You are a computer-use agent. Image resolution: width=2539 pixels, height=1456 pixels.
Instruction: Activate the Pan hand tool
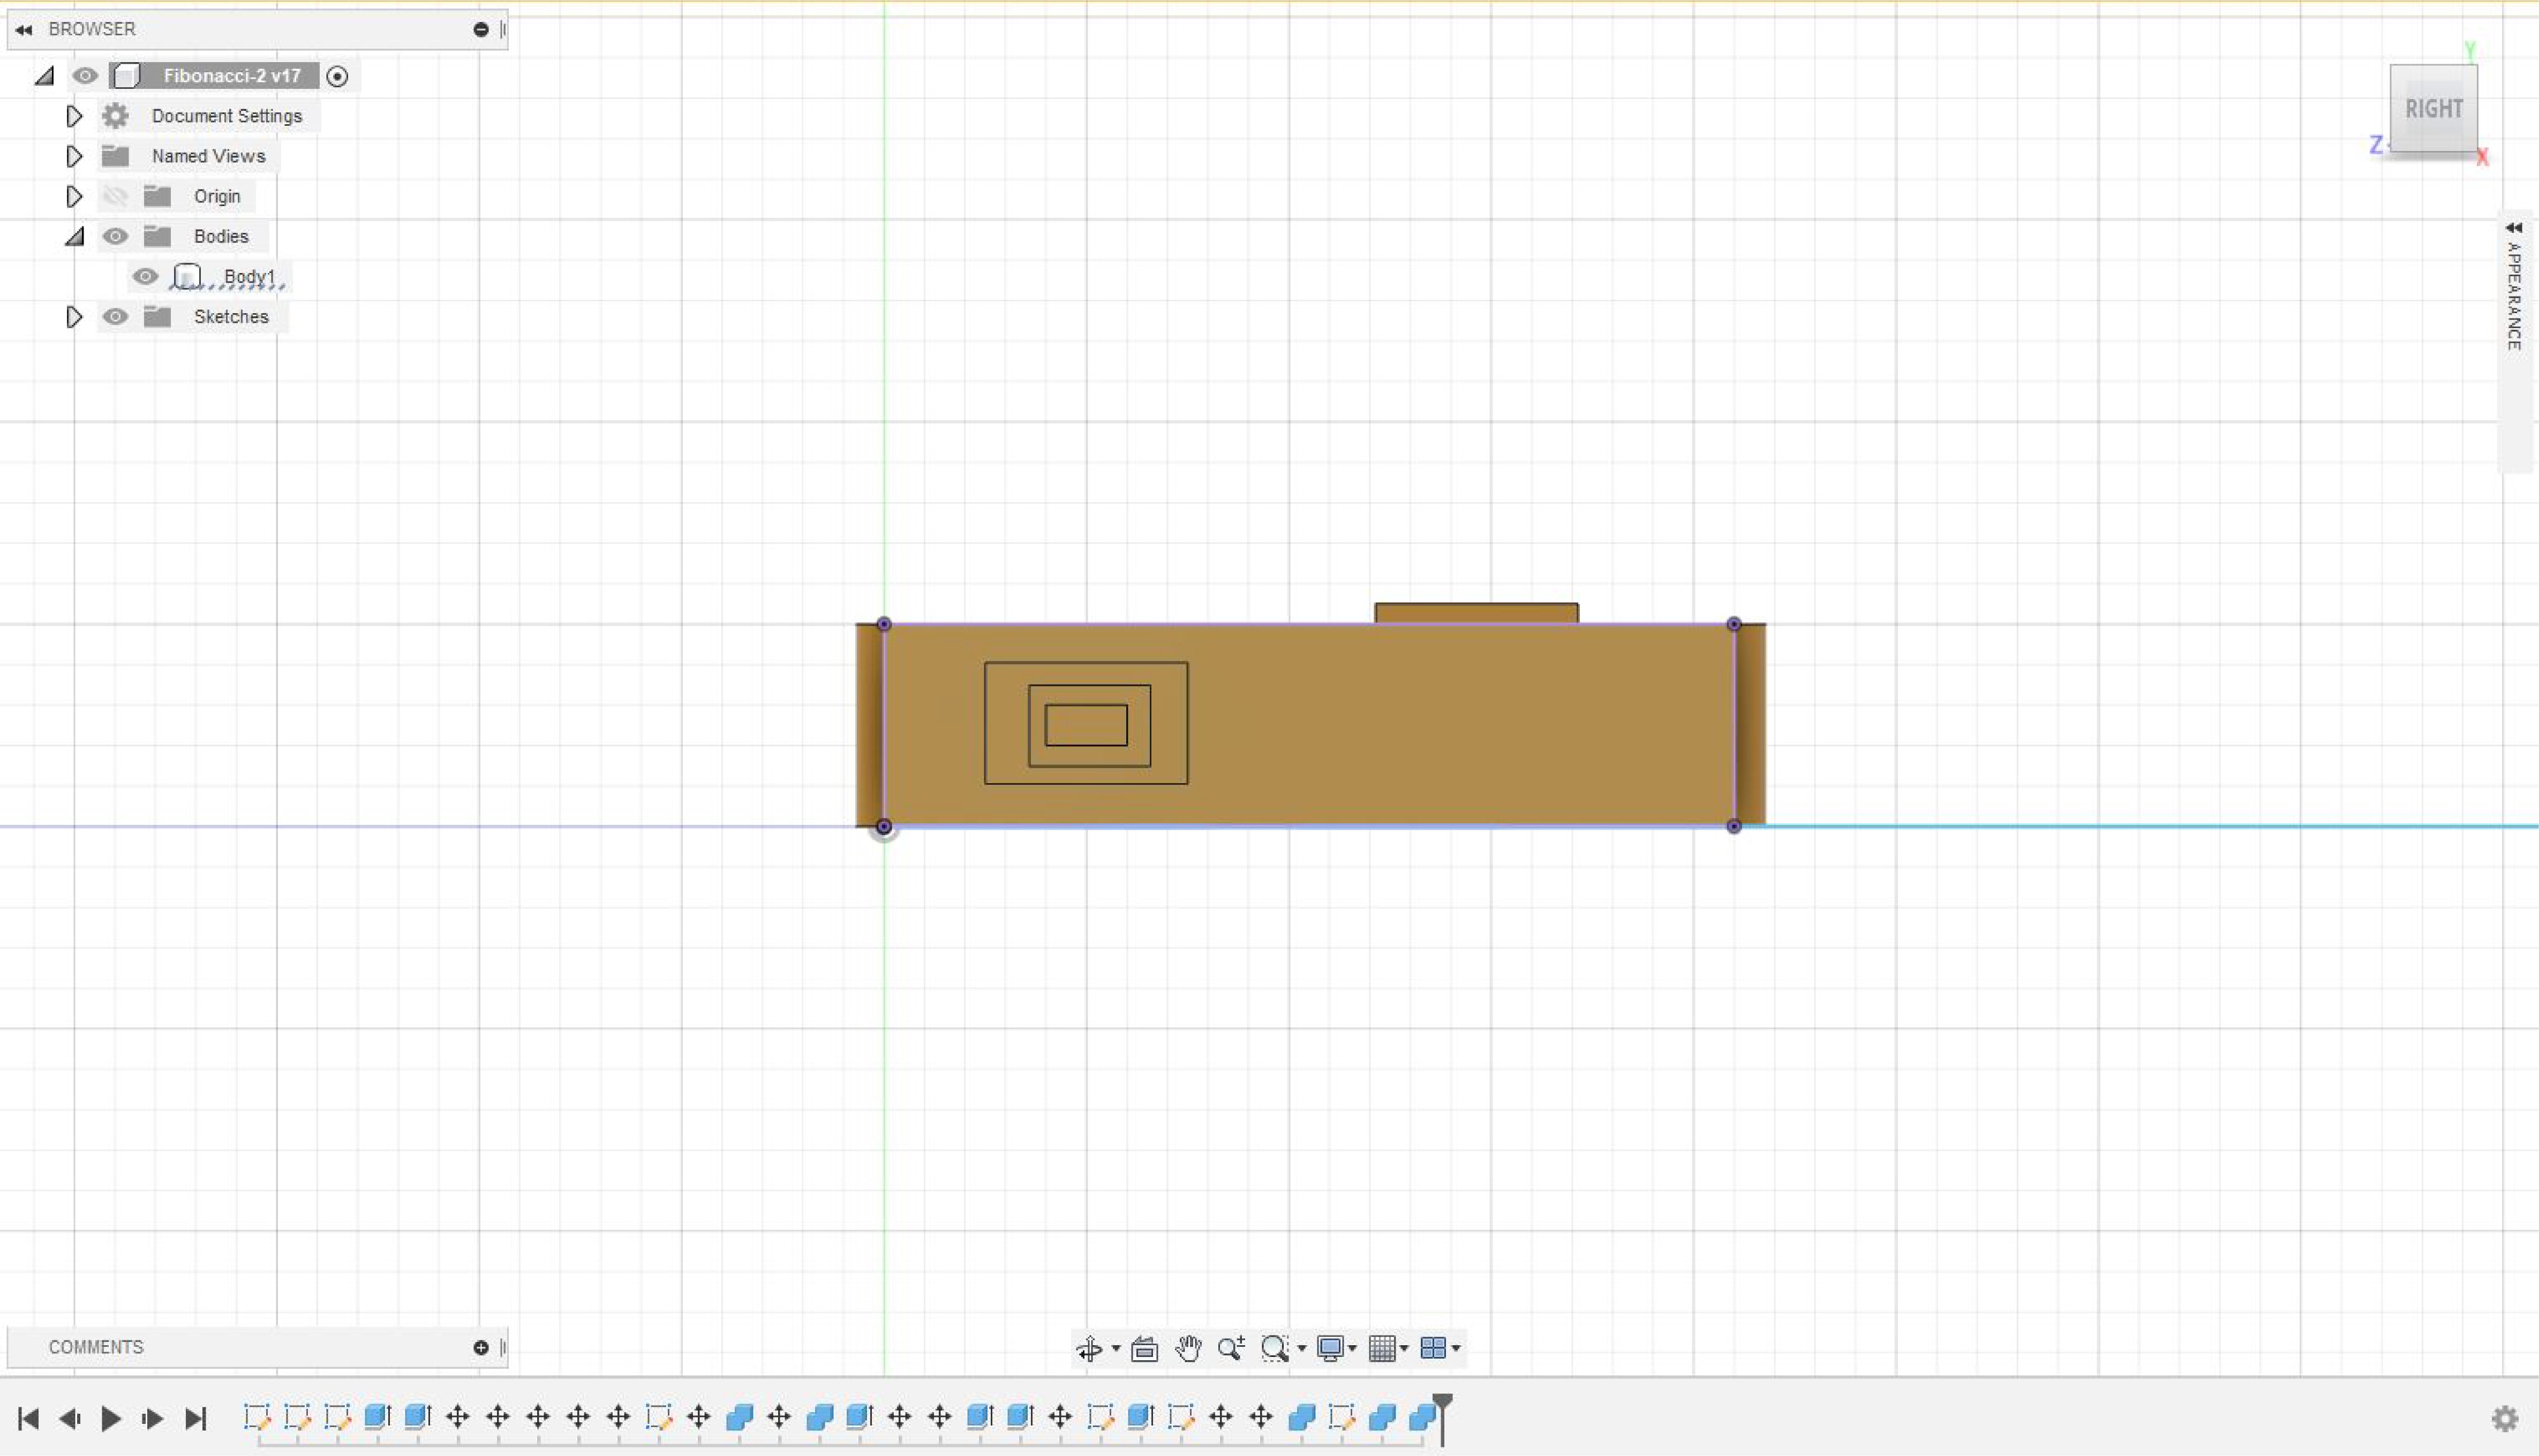tap(1187, 1349)
